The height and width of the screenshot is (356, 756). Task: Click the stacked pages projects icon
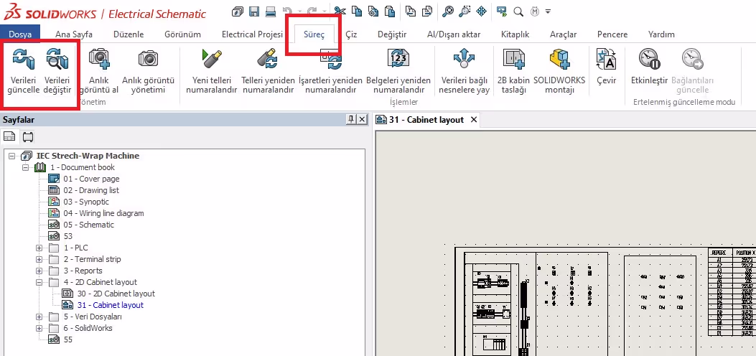[237, 11]
